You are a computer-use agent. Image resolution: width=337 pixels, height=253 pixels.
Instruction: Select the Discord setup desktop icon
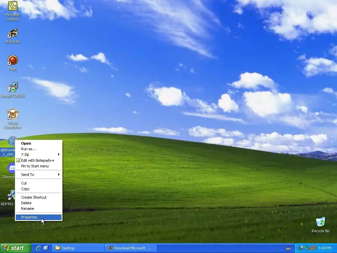9,171
